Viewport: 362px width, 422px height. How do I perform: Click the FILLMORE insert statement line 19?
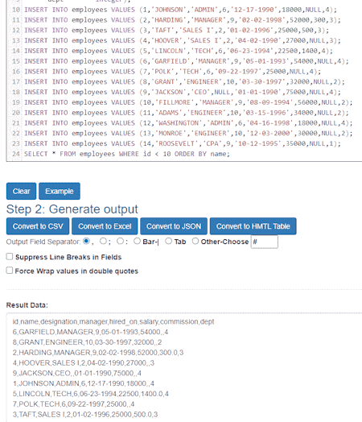point(188,102)
